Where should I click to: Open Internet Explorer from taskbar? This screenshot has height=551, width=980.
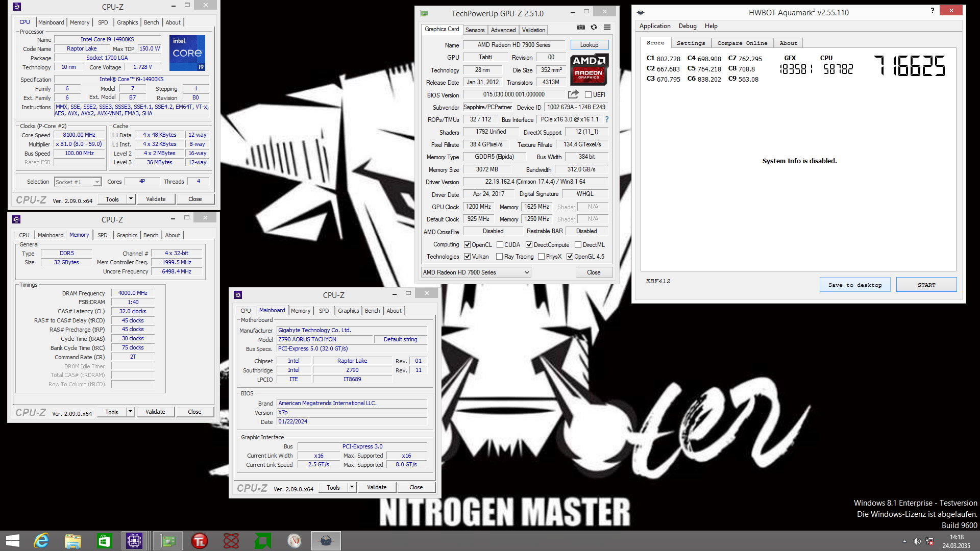tap(41, 541)
